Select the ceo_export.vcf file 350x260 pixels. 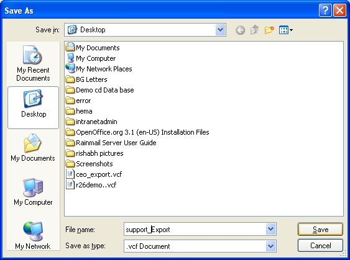[94, 174]
